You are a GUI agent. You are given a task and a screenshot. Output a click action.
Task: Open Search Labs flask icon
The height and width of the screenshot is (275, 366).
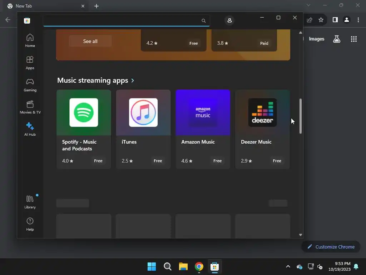pyautogui.click(x=337, y=39)
